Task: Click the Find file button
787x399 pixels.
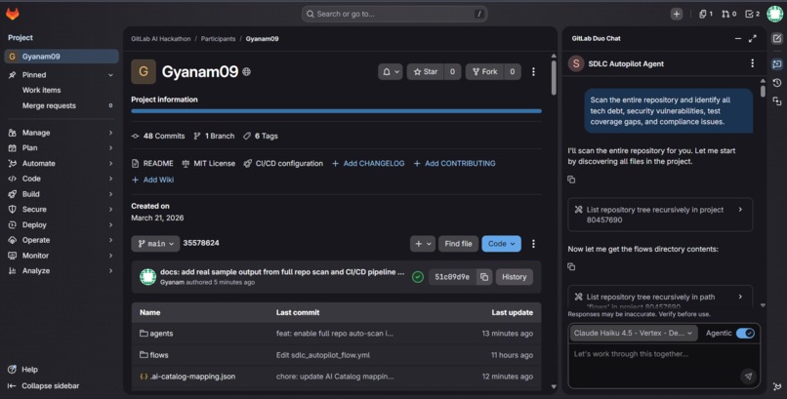Action: coord(458,244)
